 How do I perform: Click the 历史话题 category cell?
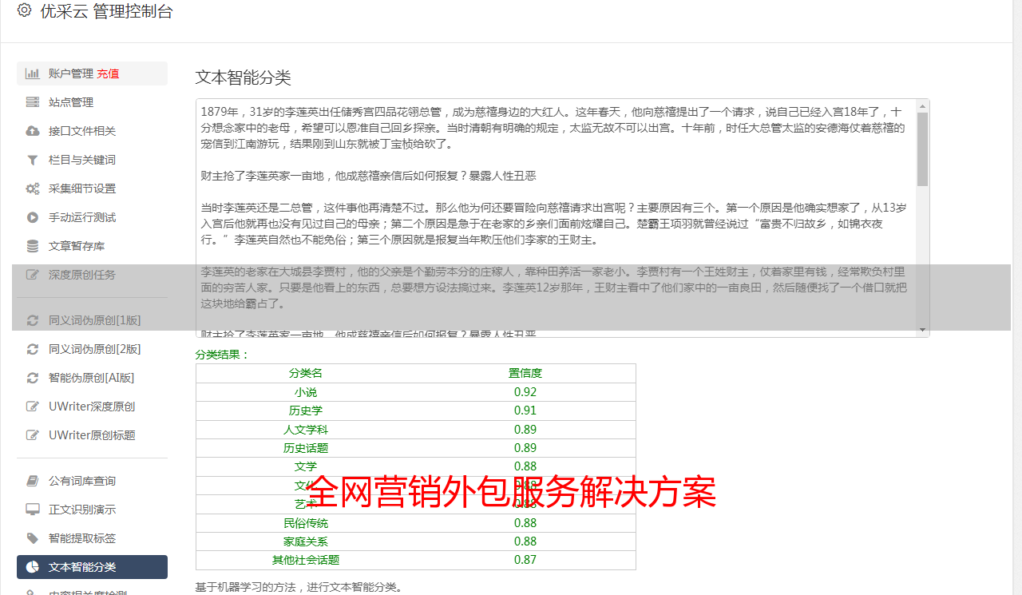point(306,448)
